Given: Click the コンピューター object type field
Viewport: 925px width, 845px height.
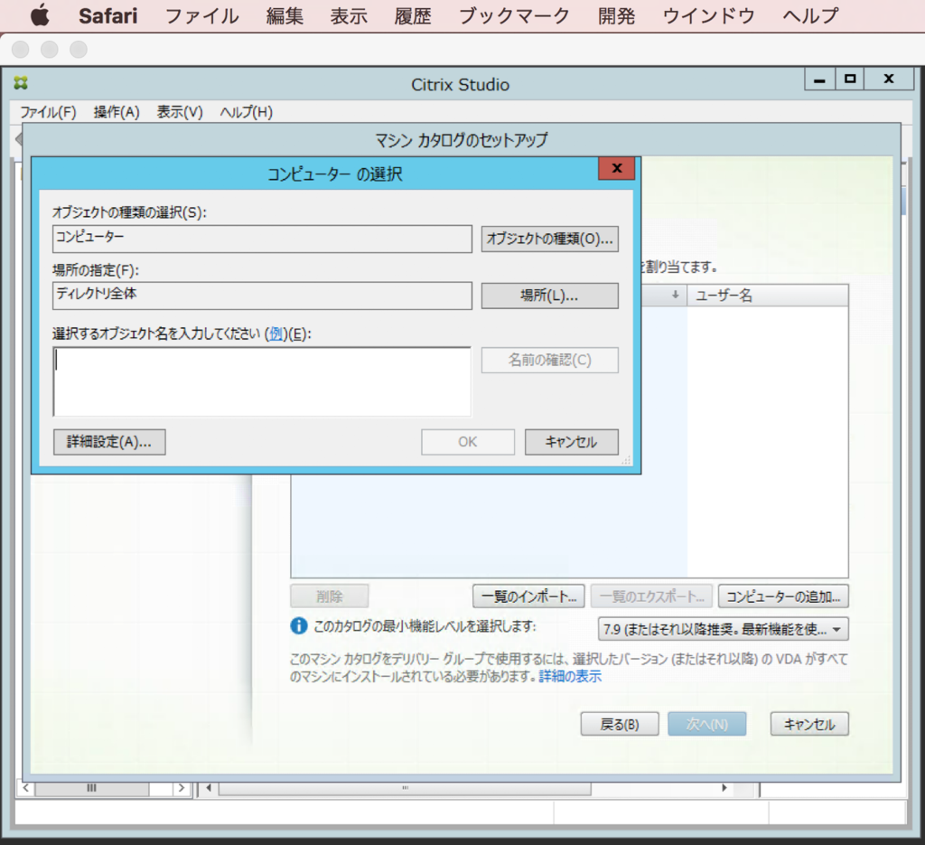Looking at the screenshot, I should coord(262,239).
